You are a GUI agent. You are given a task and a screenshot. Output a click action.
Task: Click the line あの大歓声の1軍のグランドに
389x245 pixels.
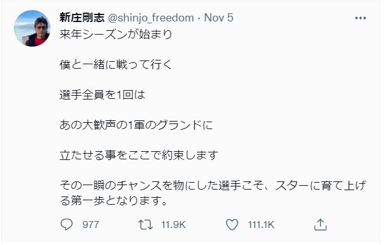(x=136, y=125)
